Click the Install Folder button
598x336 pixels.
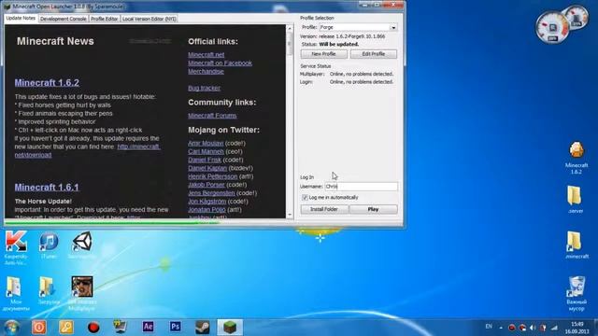pos(324,209)
